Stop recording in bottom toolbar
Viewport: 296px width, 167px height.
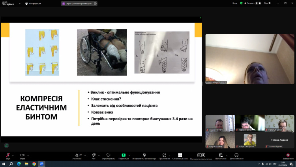(203, 155)
